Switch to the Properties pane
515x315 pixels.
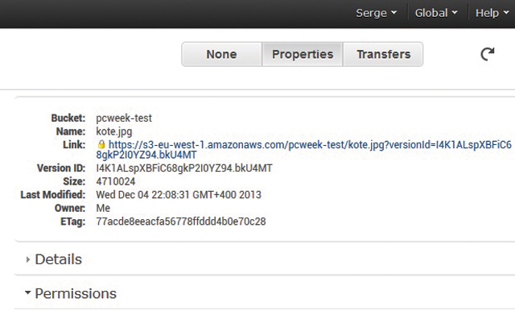click(303, 54)
